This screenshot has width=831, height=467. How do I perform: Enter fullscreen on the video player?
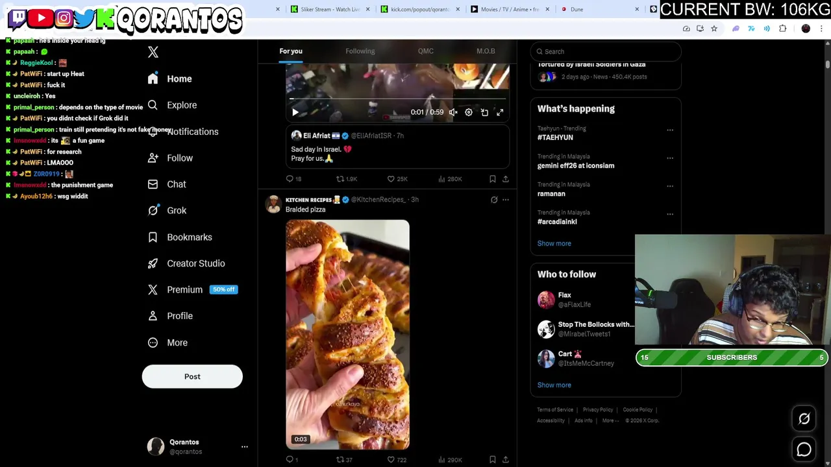pyautogui.click(x=500, y=112)
